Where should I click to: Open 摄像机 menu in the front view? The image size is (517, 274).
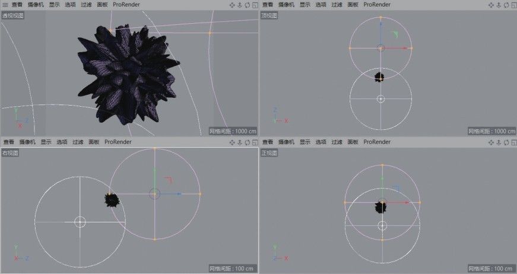click(286, 142)
